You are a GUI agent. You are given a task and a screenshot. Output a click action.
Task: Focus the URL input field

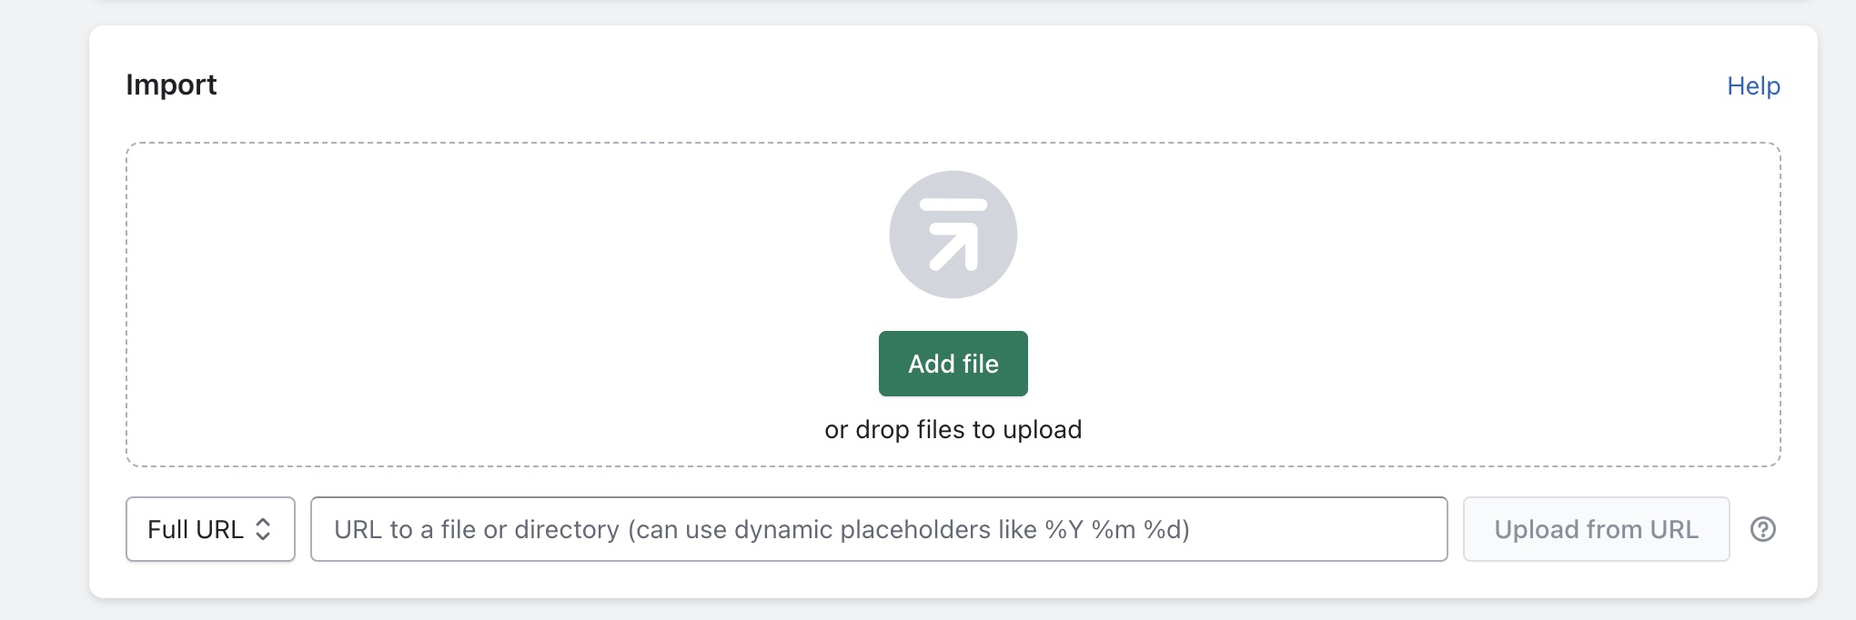point(879,529)
